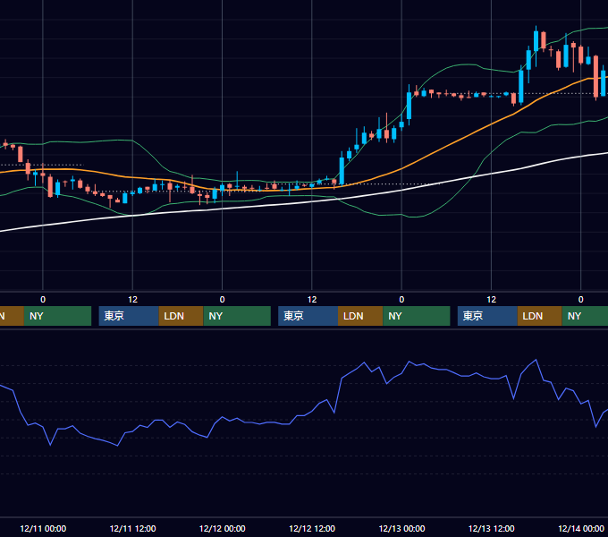Click the 12/11 00:00 time axis label
This screenshot has height=537, width=608.
[43, 528]
